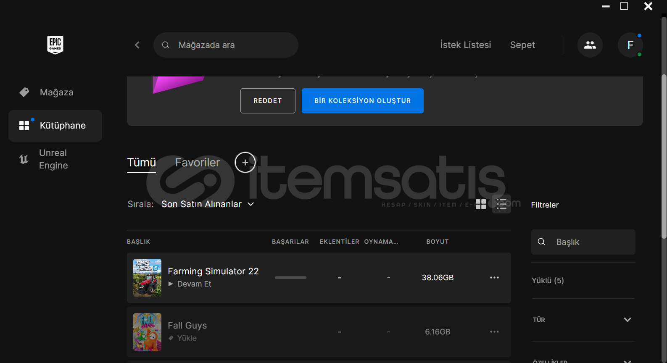The image size is (667, 363).
Task: Click the Mağaza tag icon
Action: (x=24, y=92)
